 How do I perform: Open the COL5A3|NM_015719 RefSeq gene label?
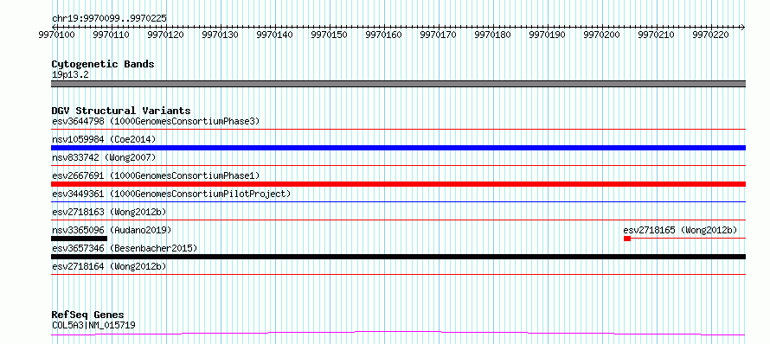tap(93, 325)
